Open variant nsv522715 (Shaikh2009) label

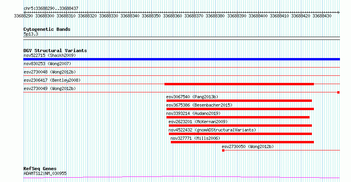pyautogui.click(x=50, y=55)
